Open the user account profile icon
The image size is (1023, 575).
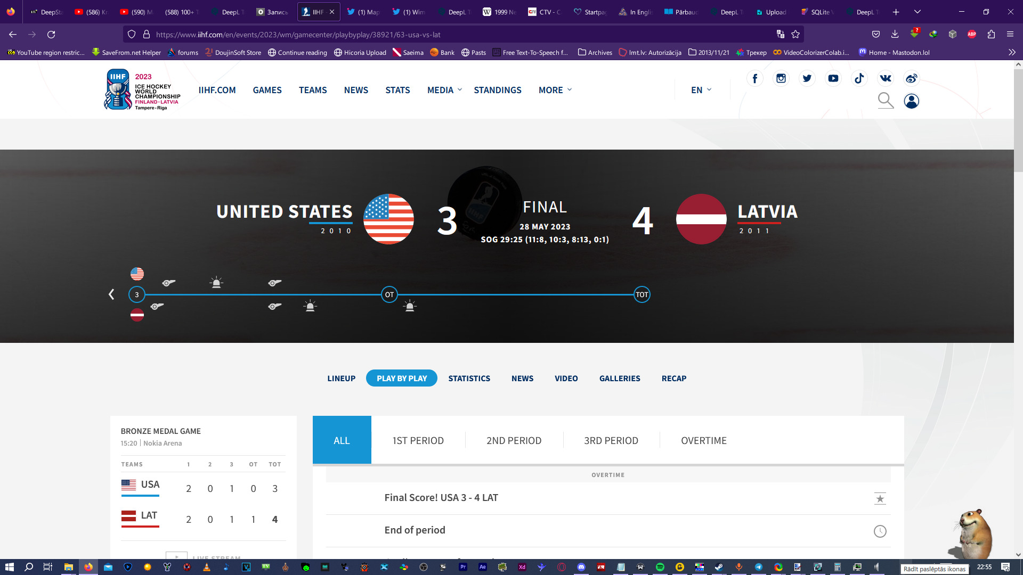[x=911, y=101]
